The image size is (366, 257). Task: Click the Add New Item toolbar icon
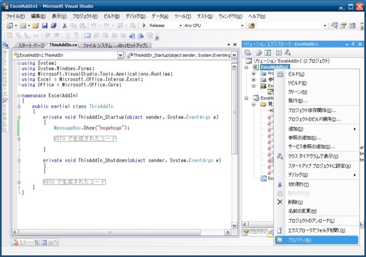tap(23, 25)
